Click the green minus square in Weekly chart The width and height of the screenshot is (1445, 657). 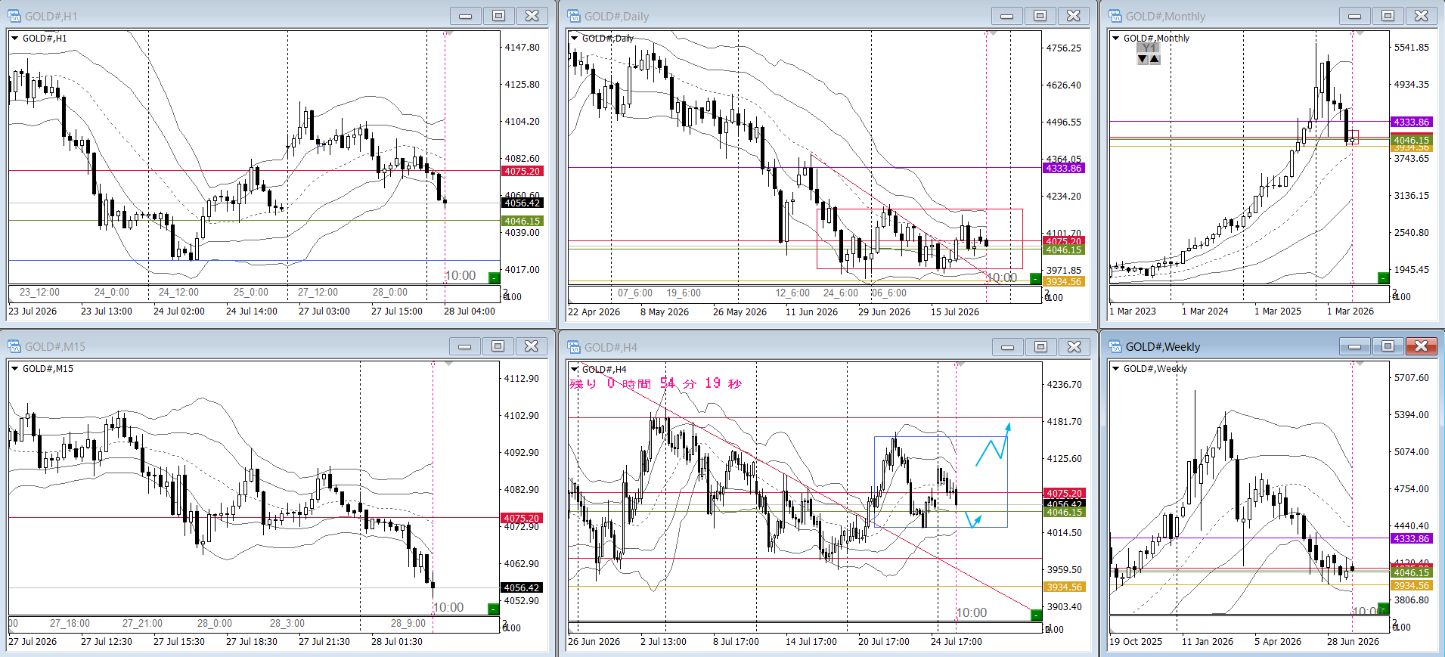click(1383, 608)
